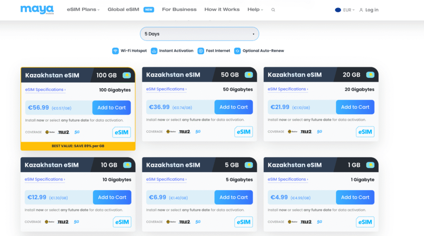Add the 20 GB plan to cart
This screenshot has height=236, width=424.
(x=355, y=107)
